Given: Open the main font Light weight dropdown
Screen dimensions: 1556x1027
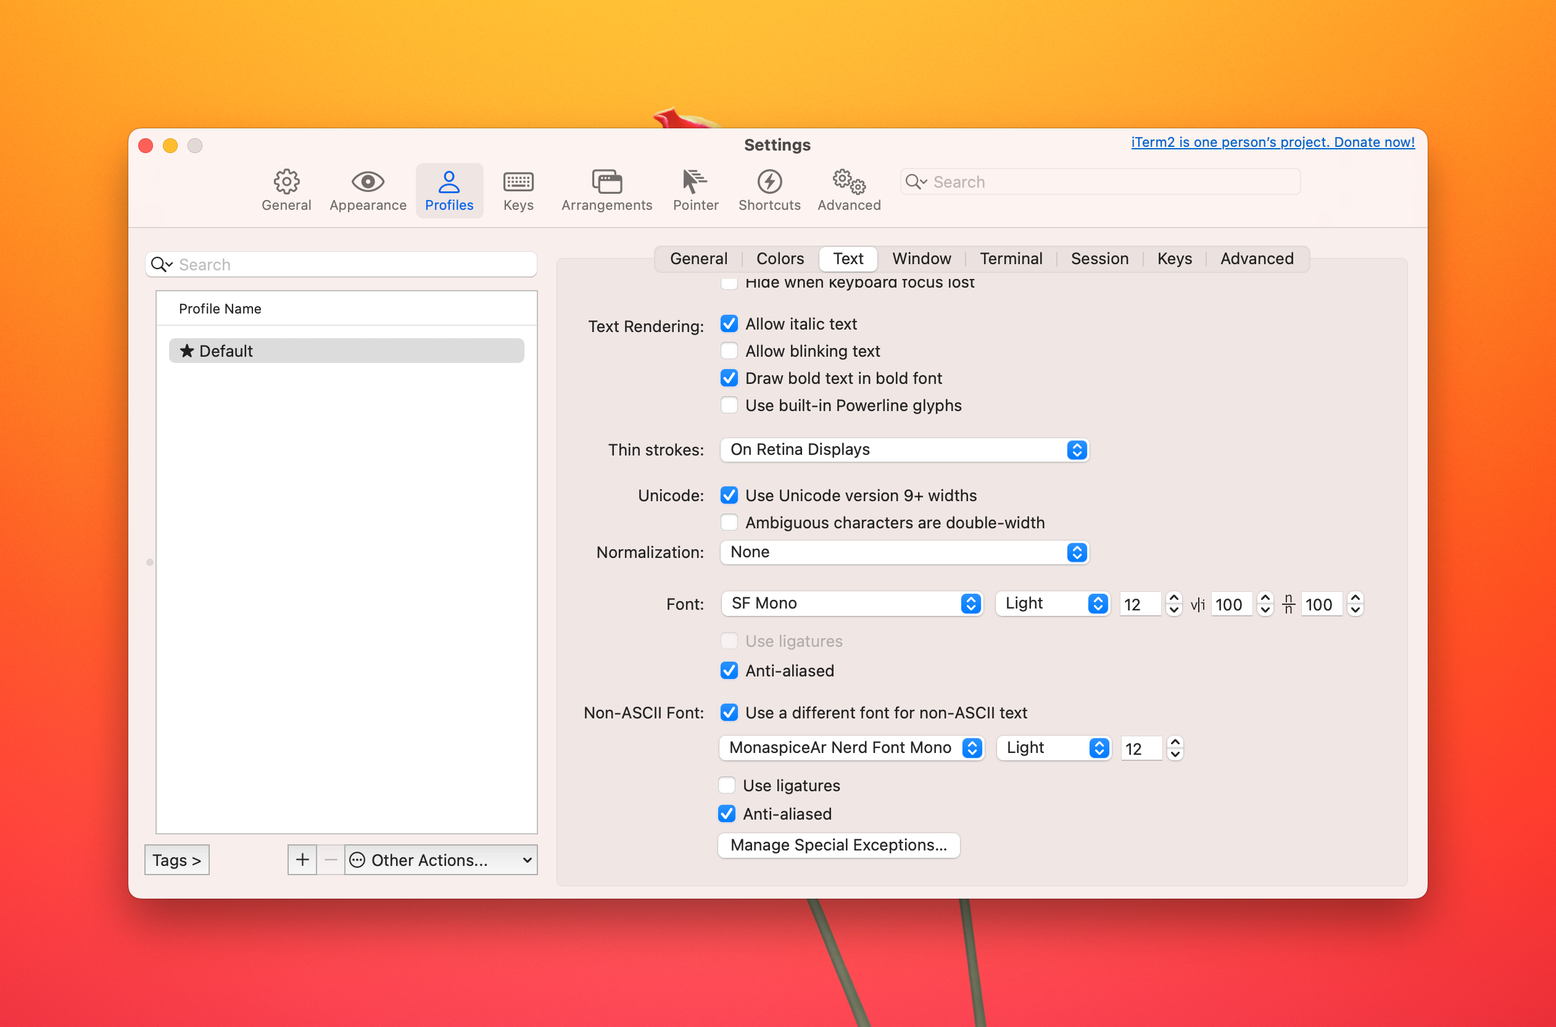Looking at the screenshot, I should pos(1052,603).
